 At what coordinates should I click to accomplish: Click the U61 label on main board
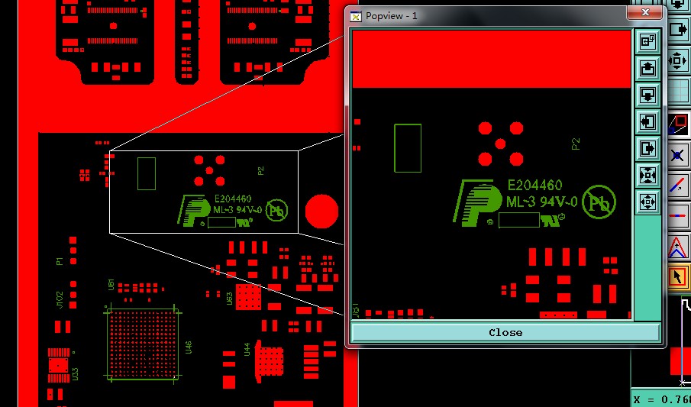tap(111, 285)
